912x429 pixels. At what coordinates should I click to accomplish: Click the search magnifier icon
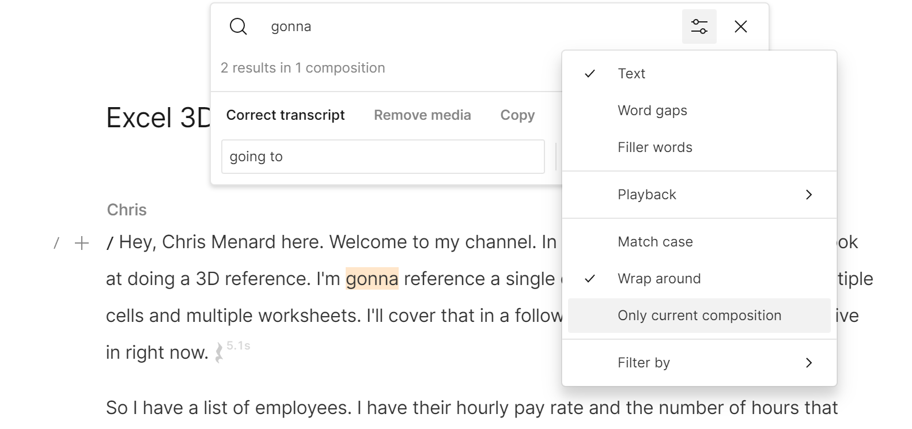click(x=238, y=26)
